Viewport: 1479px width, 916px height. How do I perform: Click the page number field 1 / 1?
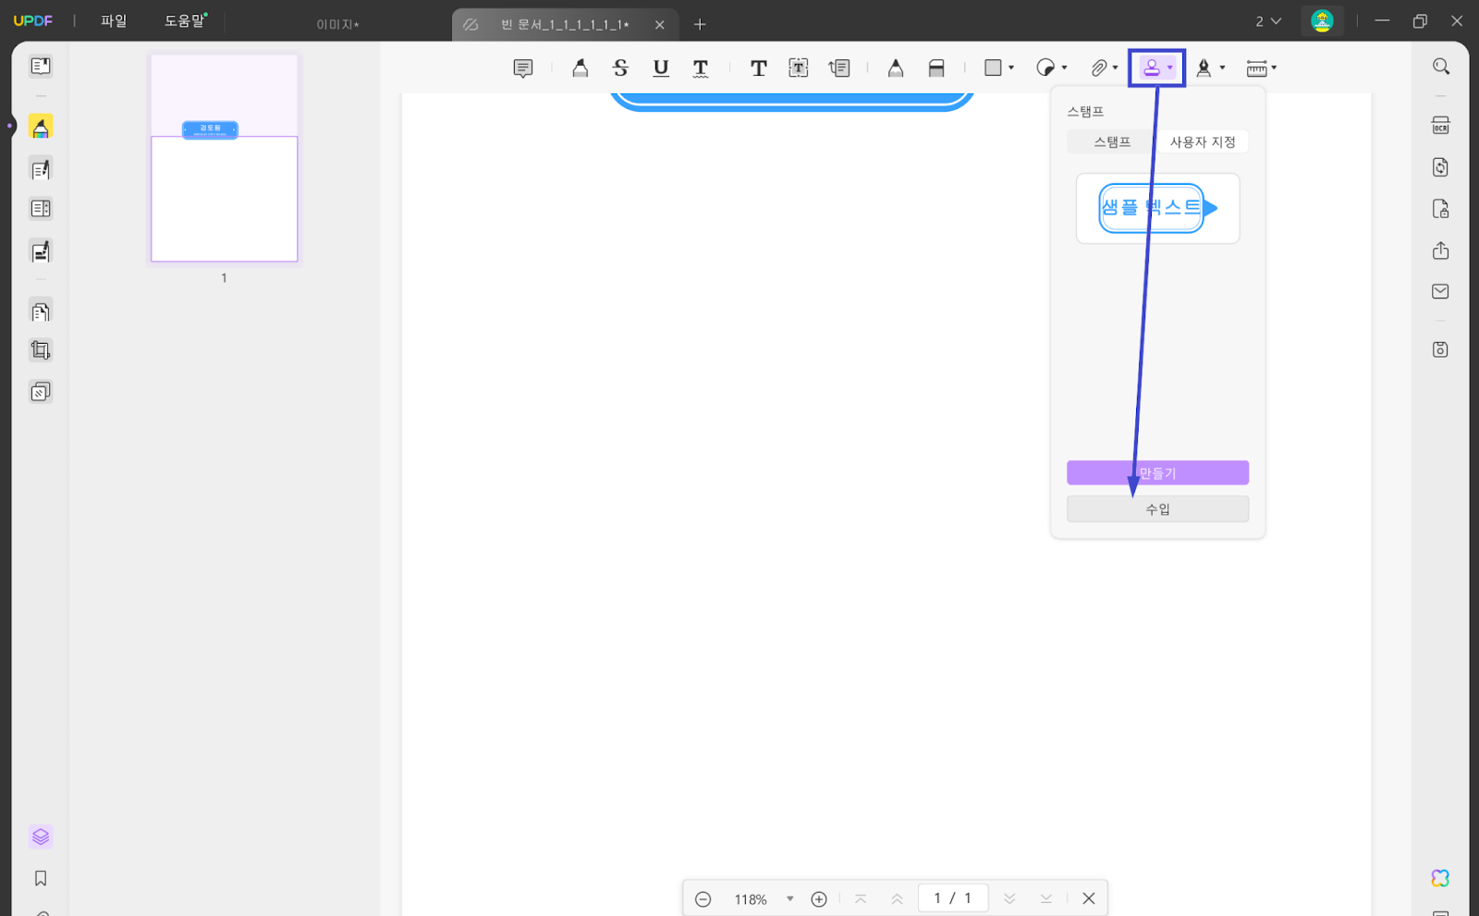pyautogui.click(x=953, y=898)
